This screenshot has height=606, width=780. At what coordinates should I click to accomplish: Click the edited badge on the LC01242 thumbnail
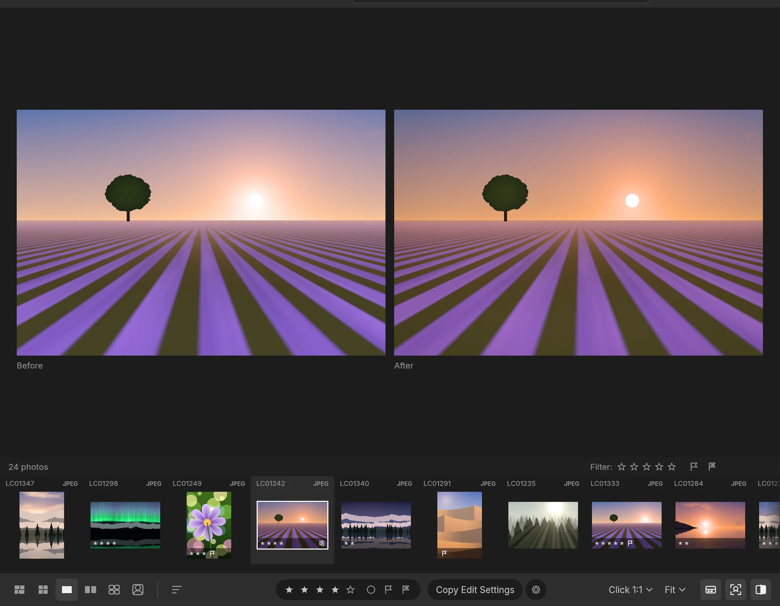coord(322,543)
